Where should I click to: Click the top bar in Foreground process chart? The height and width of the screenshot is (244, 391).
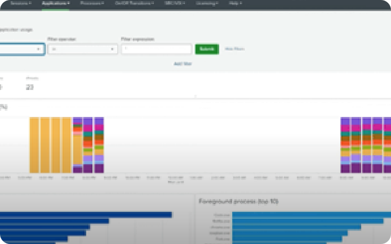pos(312,215)
